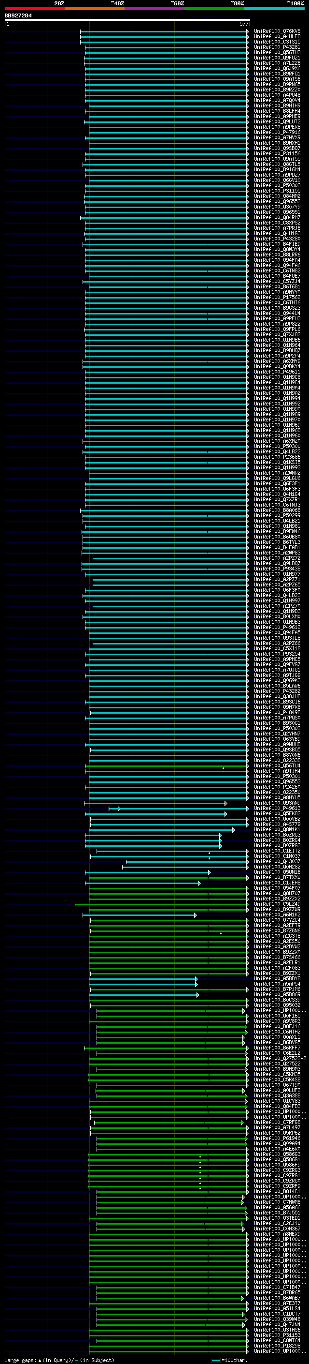Click hit label UniRef100_C8XPS2
Viewport: 309px width, 1364px height.
click(x=277, y=223)
